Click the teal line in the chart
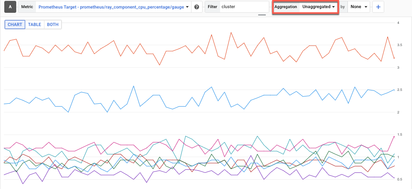The image size is (412, 189). tap(185, 137)
